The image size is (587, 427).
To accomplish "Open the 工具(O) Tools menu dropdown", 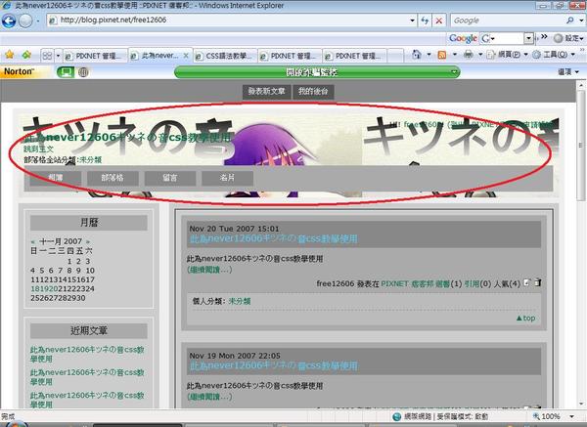I will pos(554,55).
